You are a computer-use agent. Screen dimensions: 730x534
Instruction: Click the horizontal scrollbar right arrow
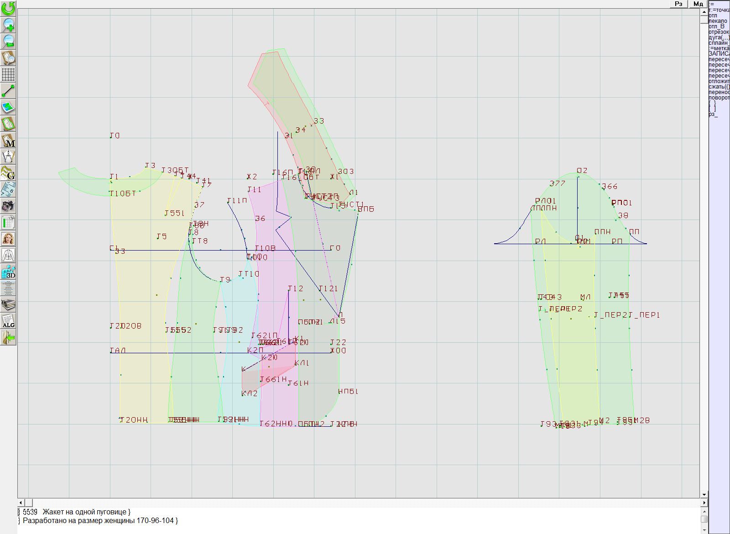pos(704,503)
